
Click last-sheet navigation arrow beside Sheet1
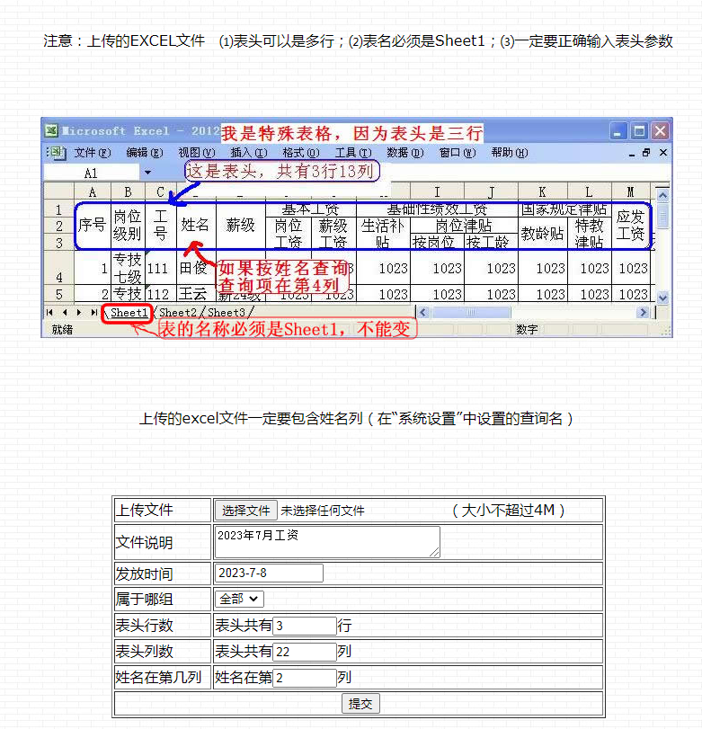94,313
